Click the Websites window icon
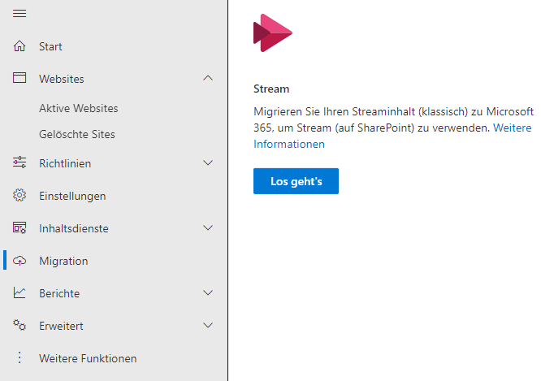The image size is (541, 381). point(19,78)
